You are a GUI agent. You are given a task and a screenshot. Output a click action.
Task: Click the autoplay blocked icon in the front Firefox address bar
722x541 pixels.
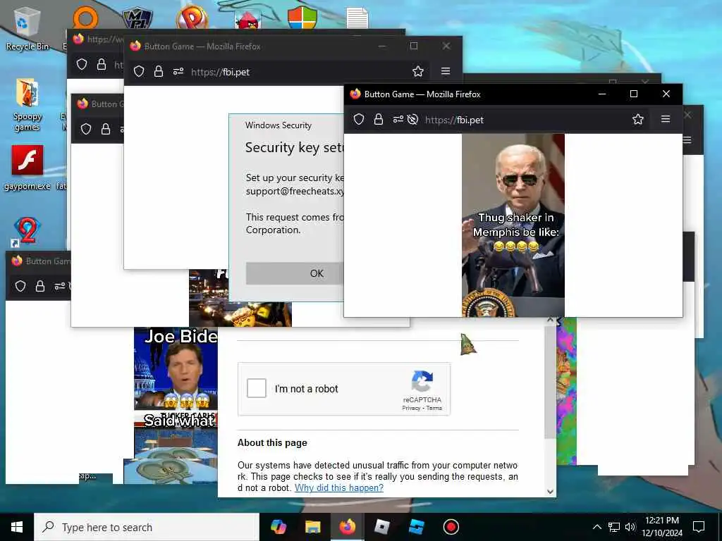click(412, 120)
